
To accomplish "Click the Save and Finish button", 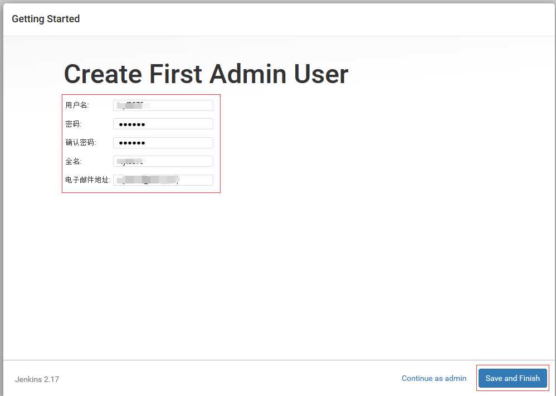I will coord(513,378).
